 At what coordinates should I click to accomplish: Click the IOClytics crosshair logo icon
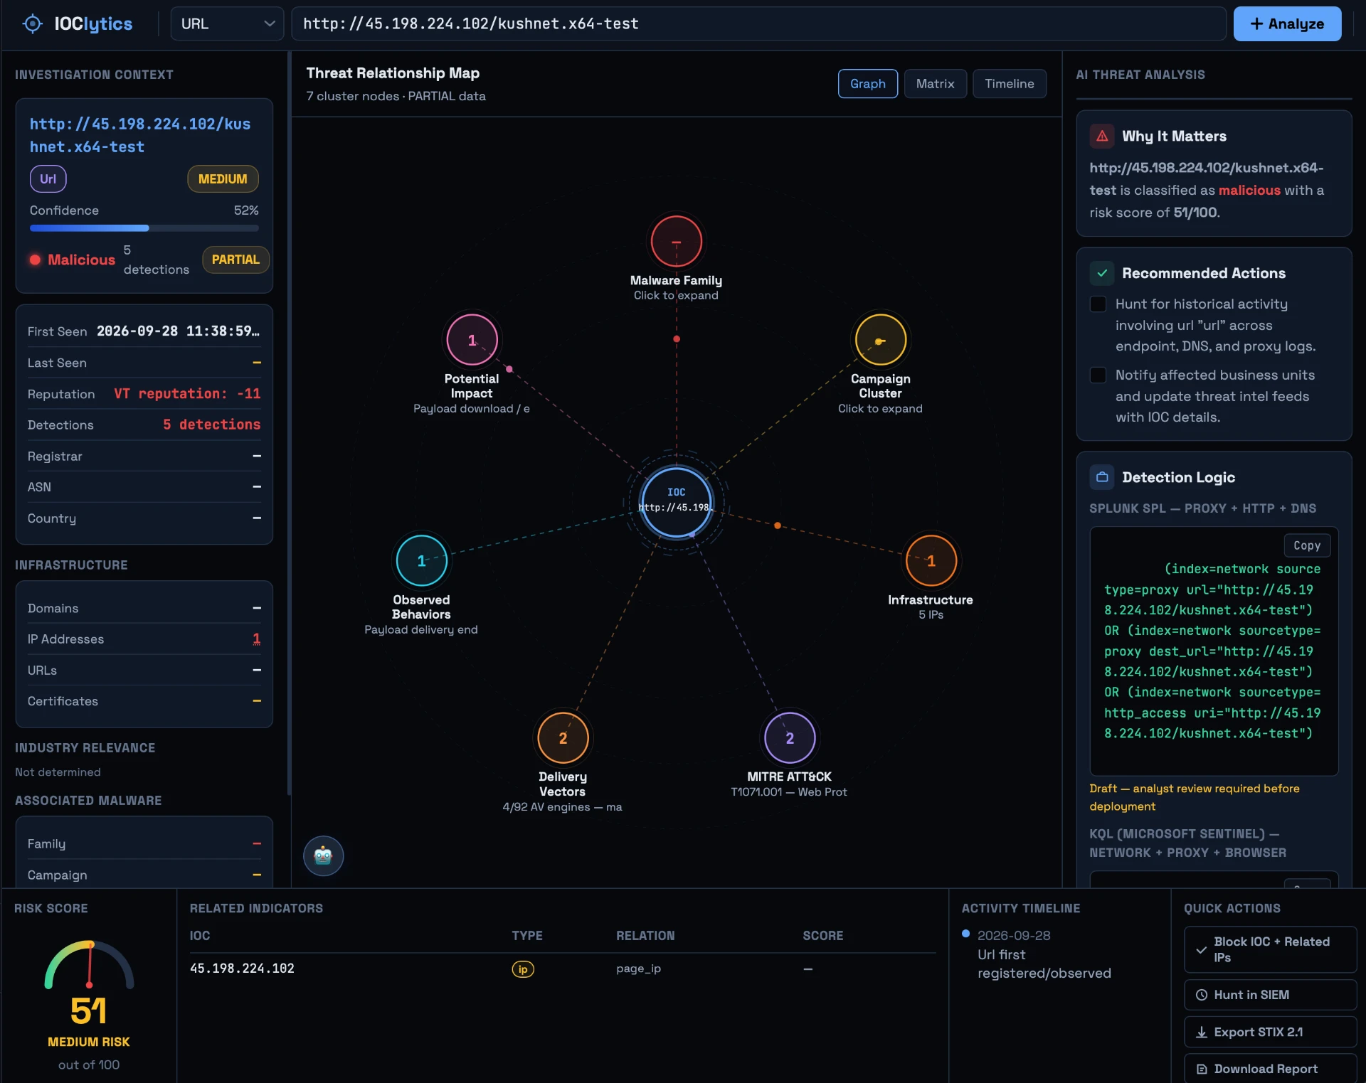tap(33, 24)
